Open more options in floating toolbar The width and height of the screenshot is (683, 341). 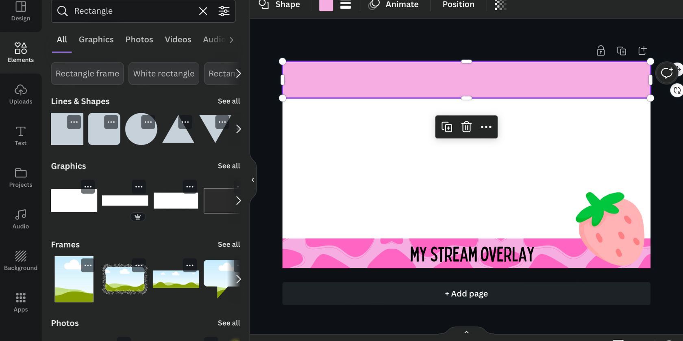click(x=486, y=127)
